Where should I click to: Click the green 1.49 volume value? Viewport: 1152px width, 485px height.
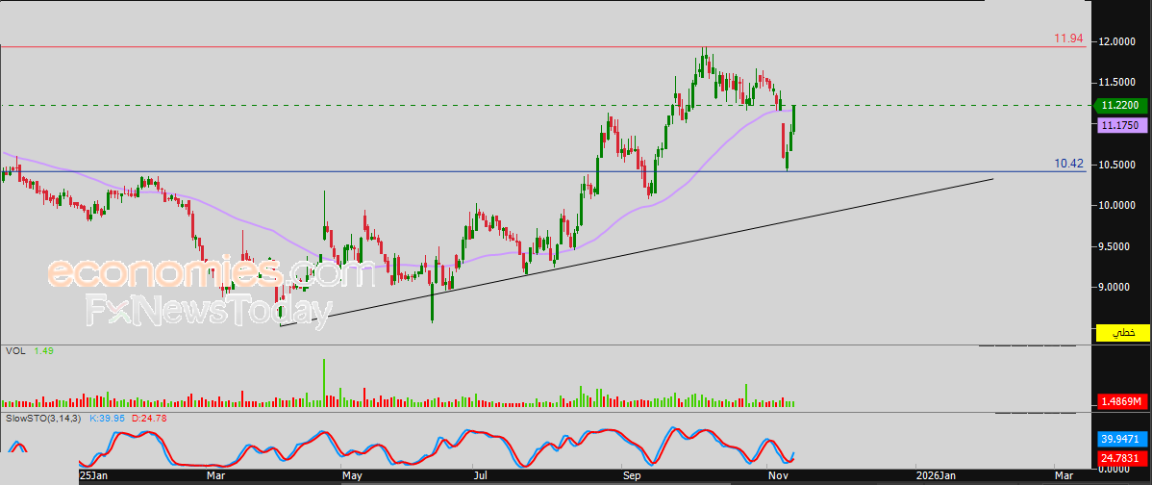point(44,351)
